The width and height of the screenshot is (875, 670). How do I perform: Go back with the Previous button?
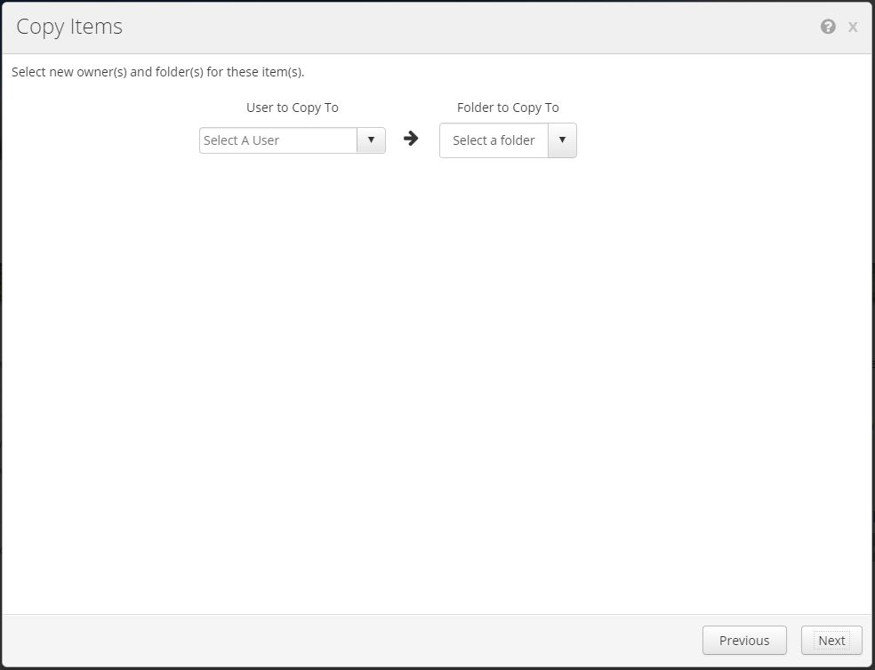tap(744, 640)
